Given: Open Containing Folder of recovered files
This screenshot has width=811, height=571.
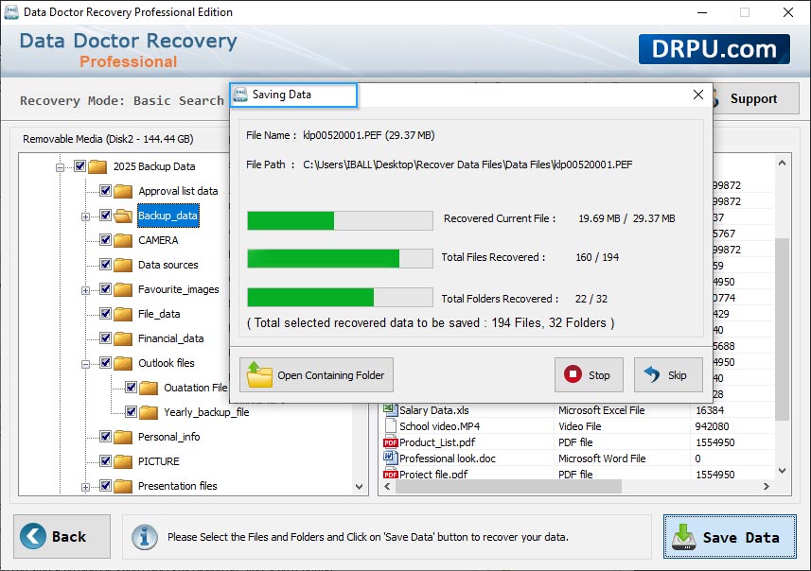Looking at the screenshot, I should click(x=316, y=374).
